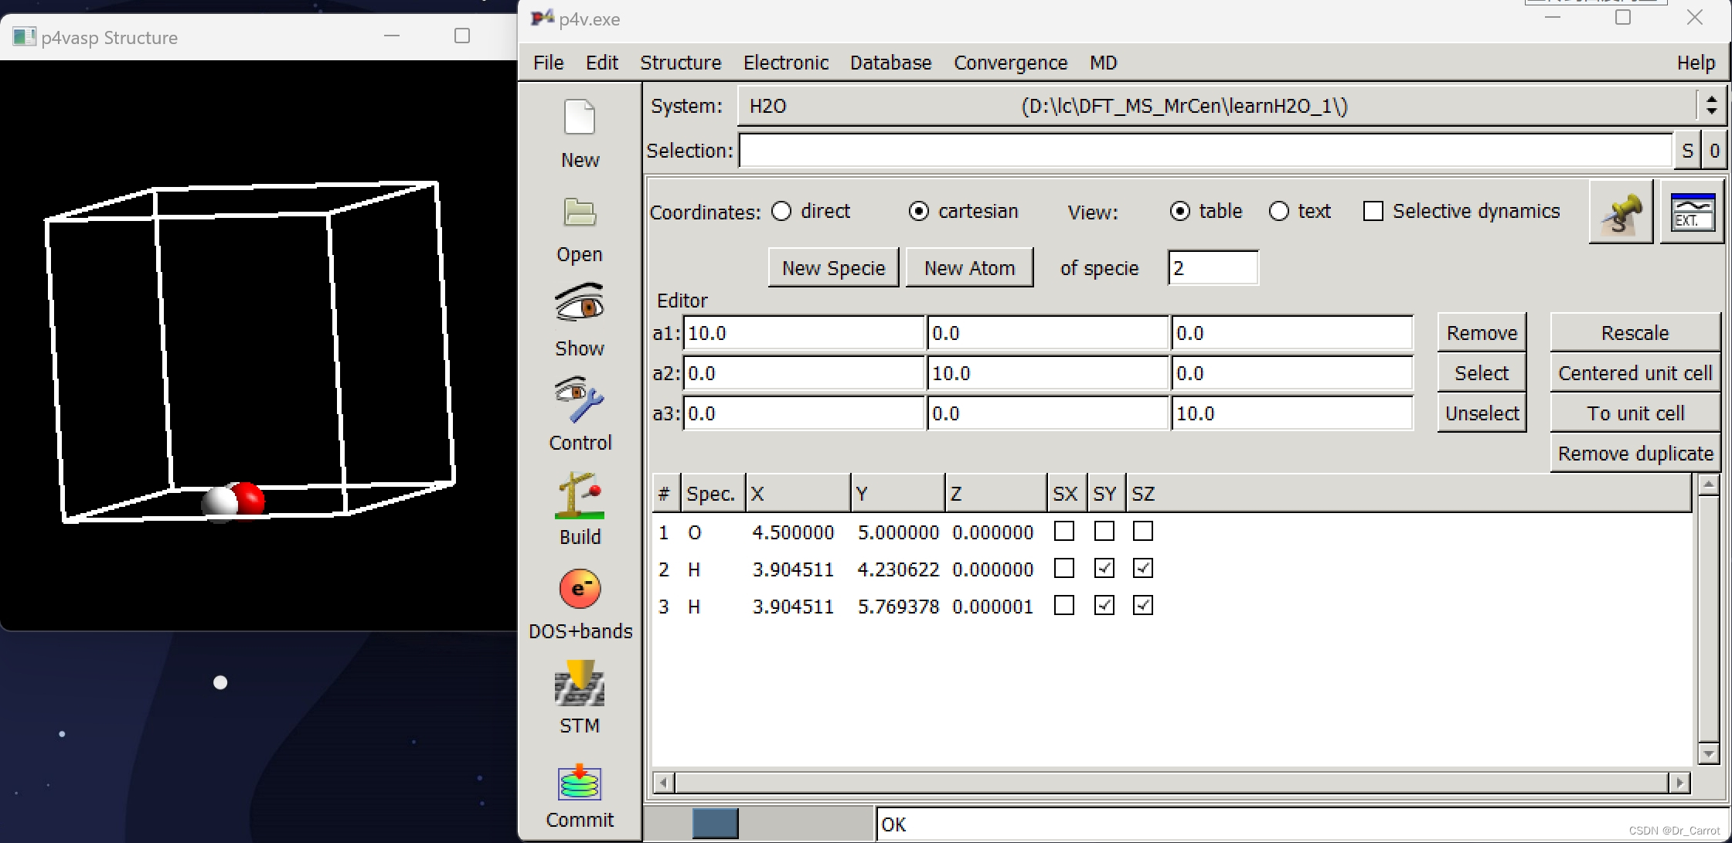The width and height of the screenshot is (1732, 843).
Task: Open the DOS+bands electron icon
Action: click(580, 590)
